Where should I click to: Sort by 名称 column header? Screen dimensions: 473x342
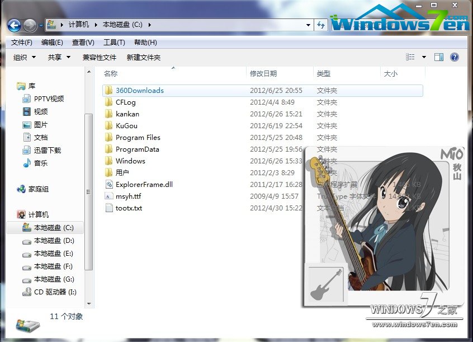(111, 74)
